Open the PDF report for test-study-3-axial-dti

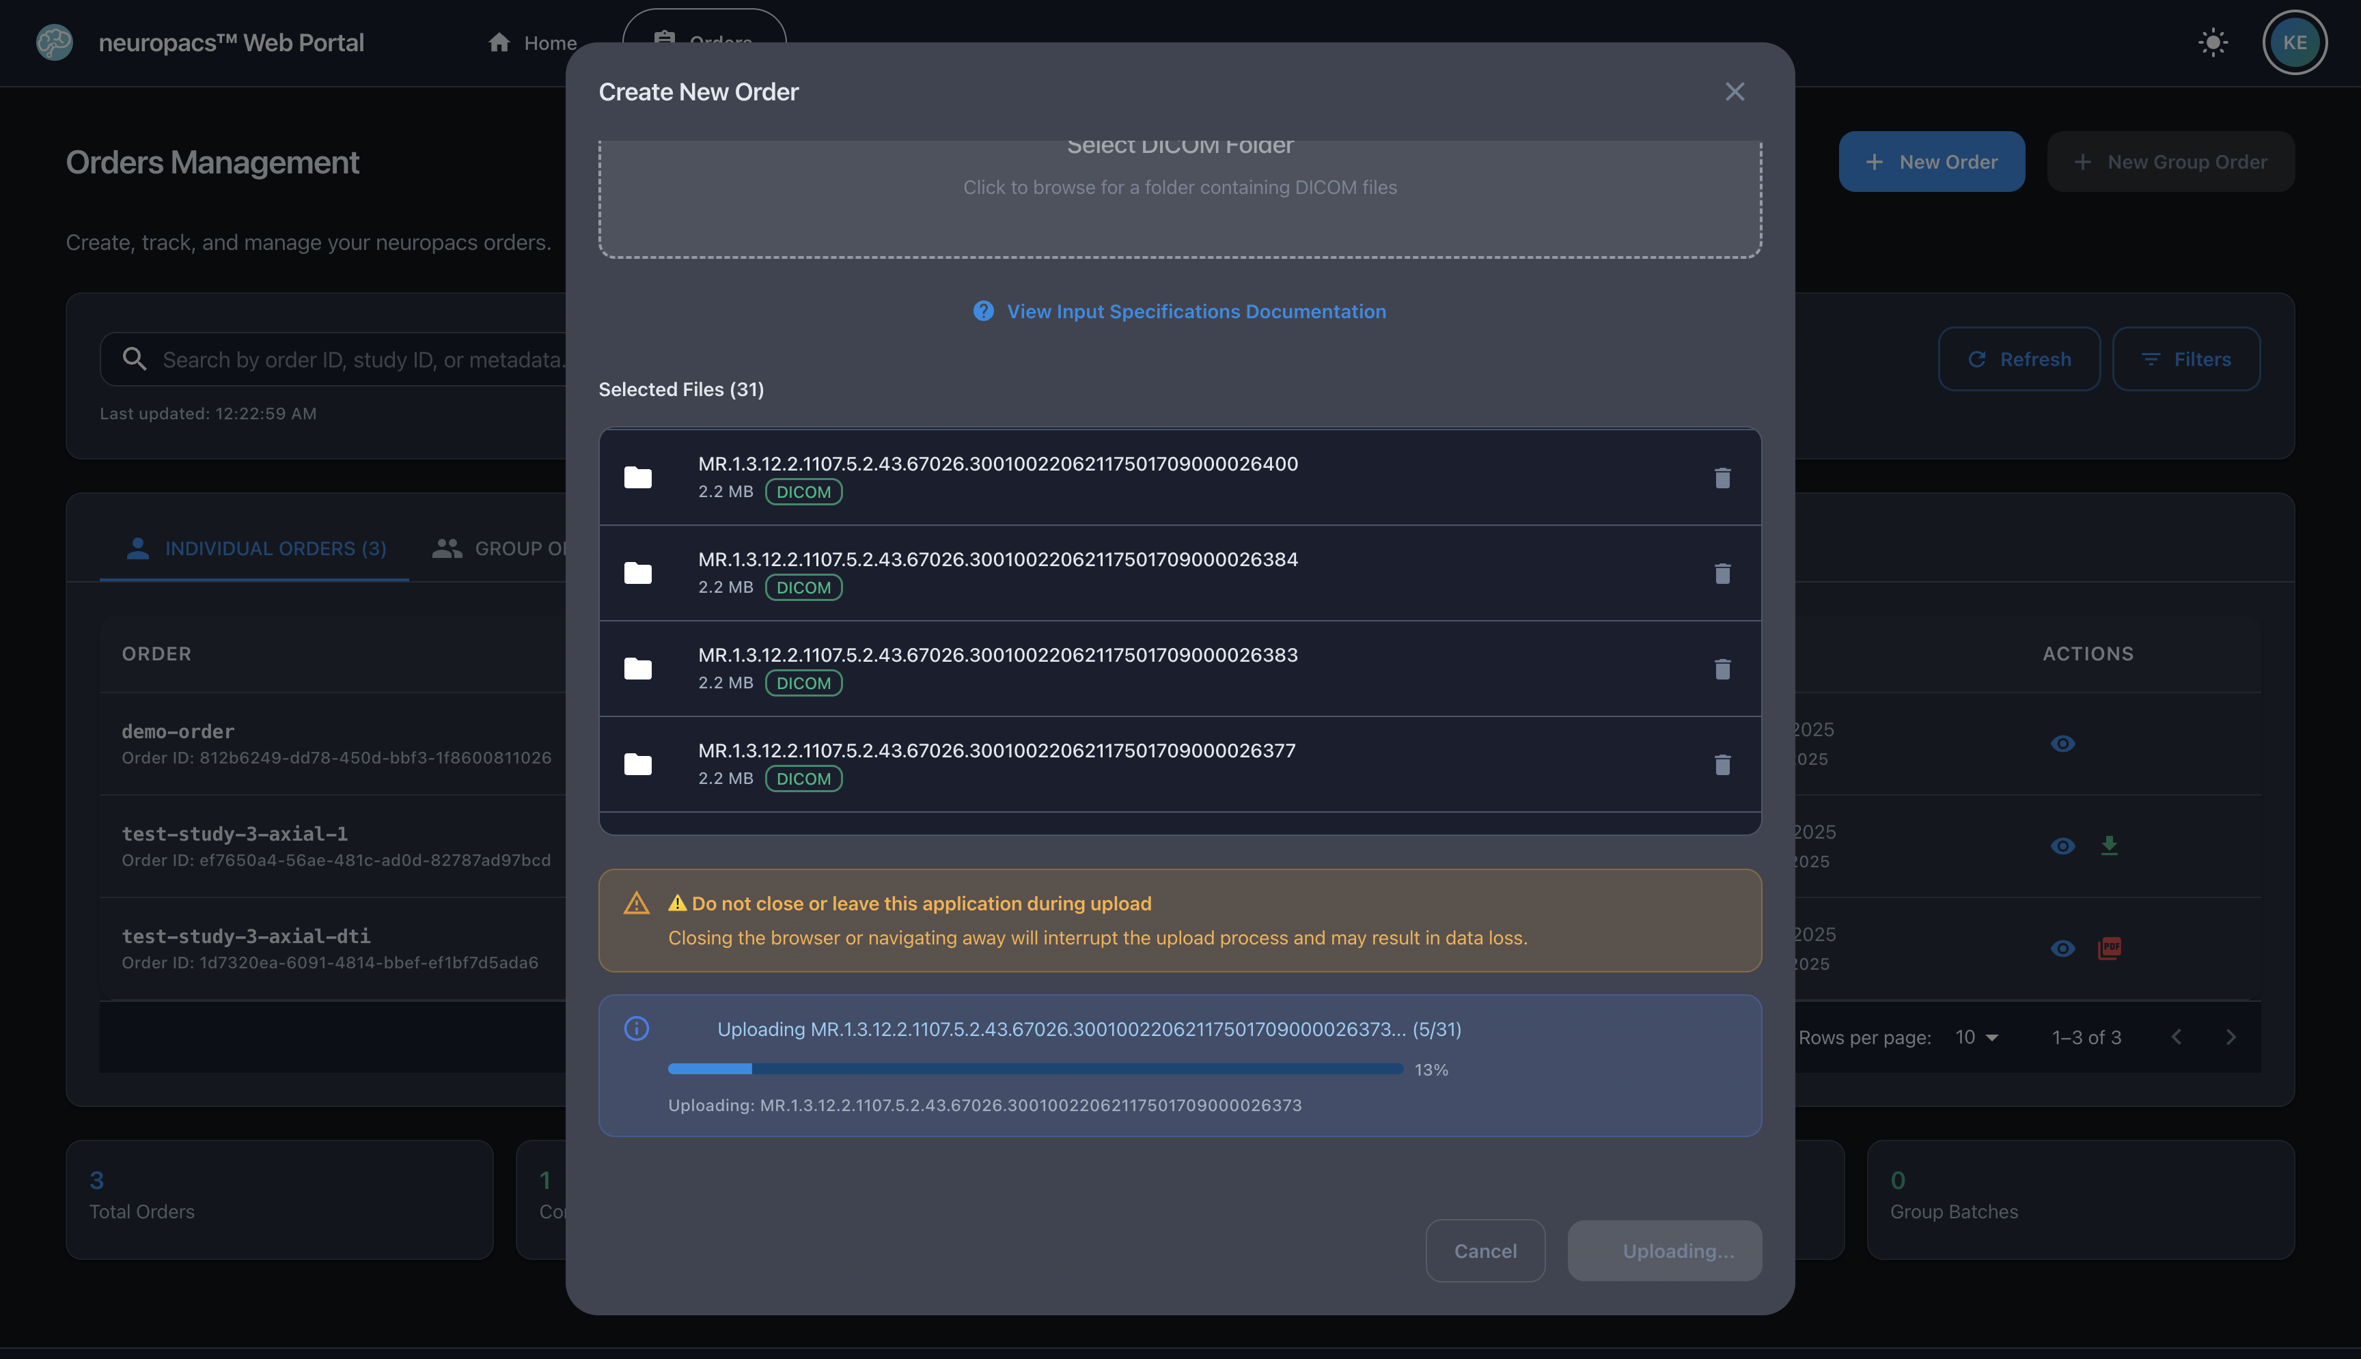2109,949
